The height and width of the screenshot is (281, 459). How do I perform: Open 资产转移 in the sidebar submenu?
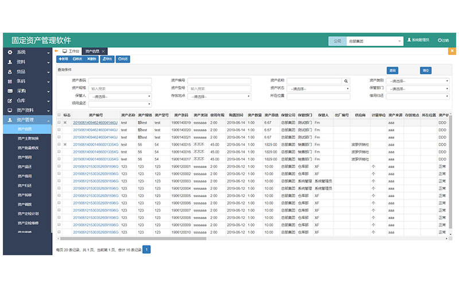[25, 194]
